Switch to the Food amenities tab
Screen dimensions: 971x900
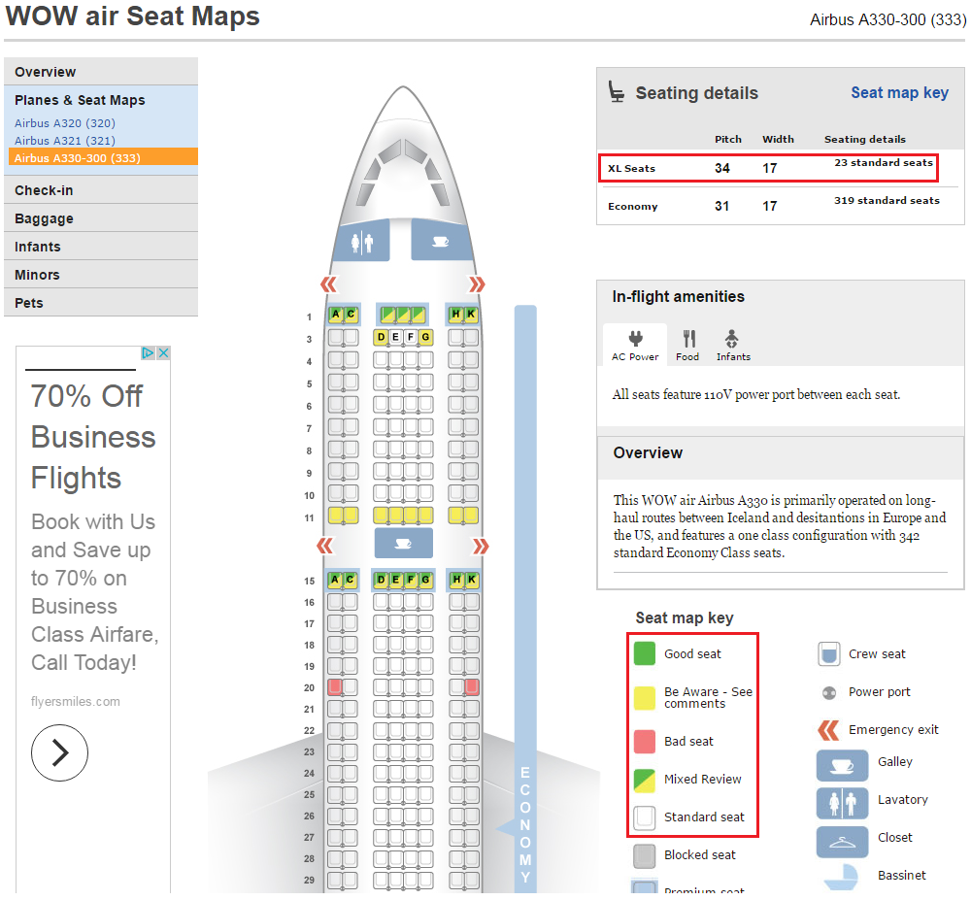click(688, 345)
